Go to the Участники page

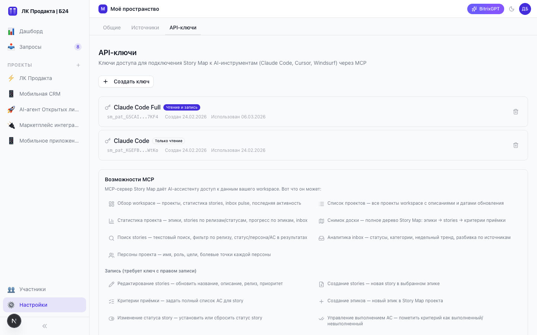[x=32, y=289]
